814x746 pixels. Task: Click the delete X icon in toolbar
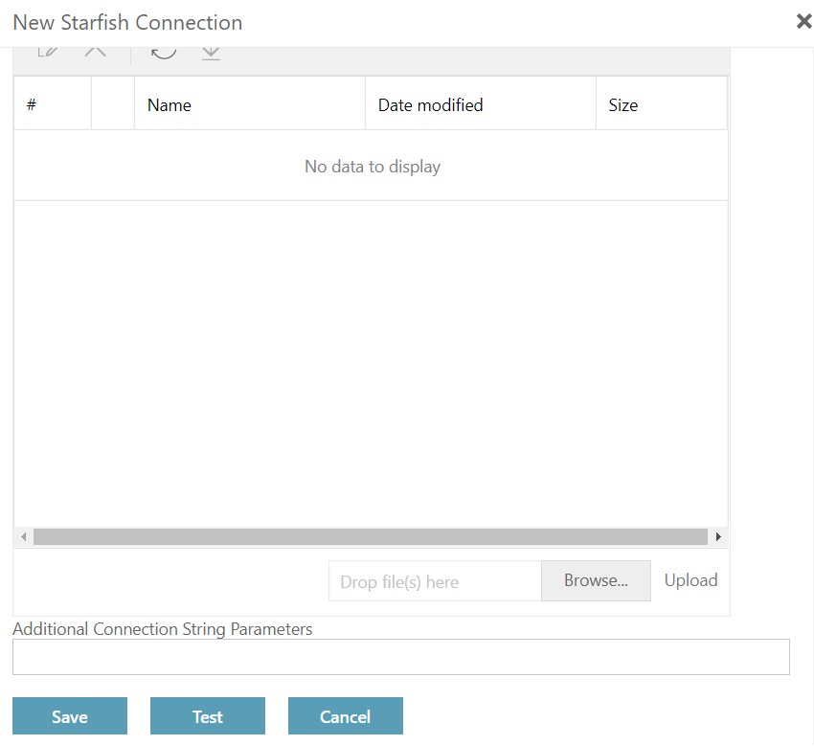click(95, 52)
